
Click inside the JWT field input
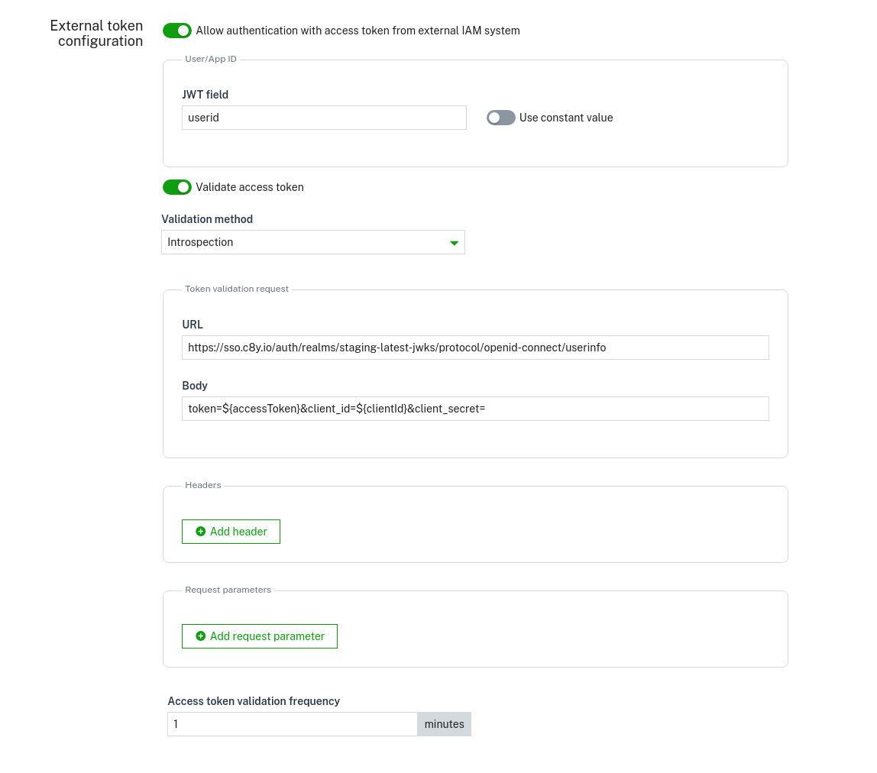coord(324,118)
